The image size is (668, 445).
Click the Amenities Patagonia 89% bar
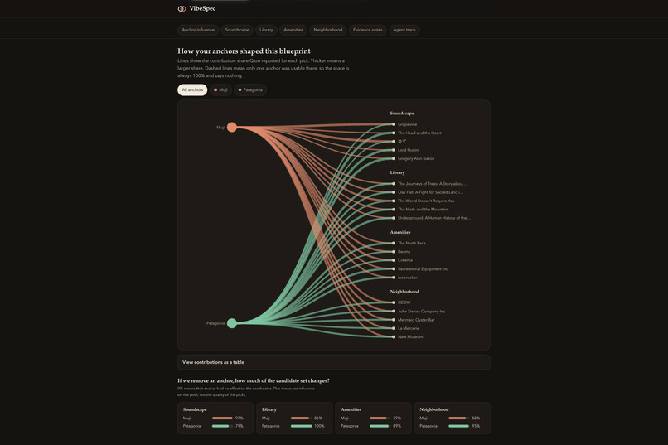(x=380, y=426)
